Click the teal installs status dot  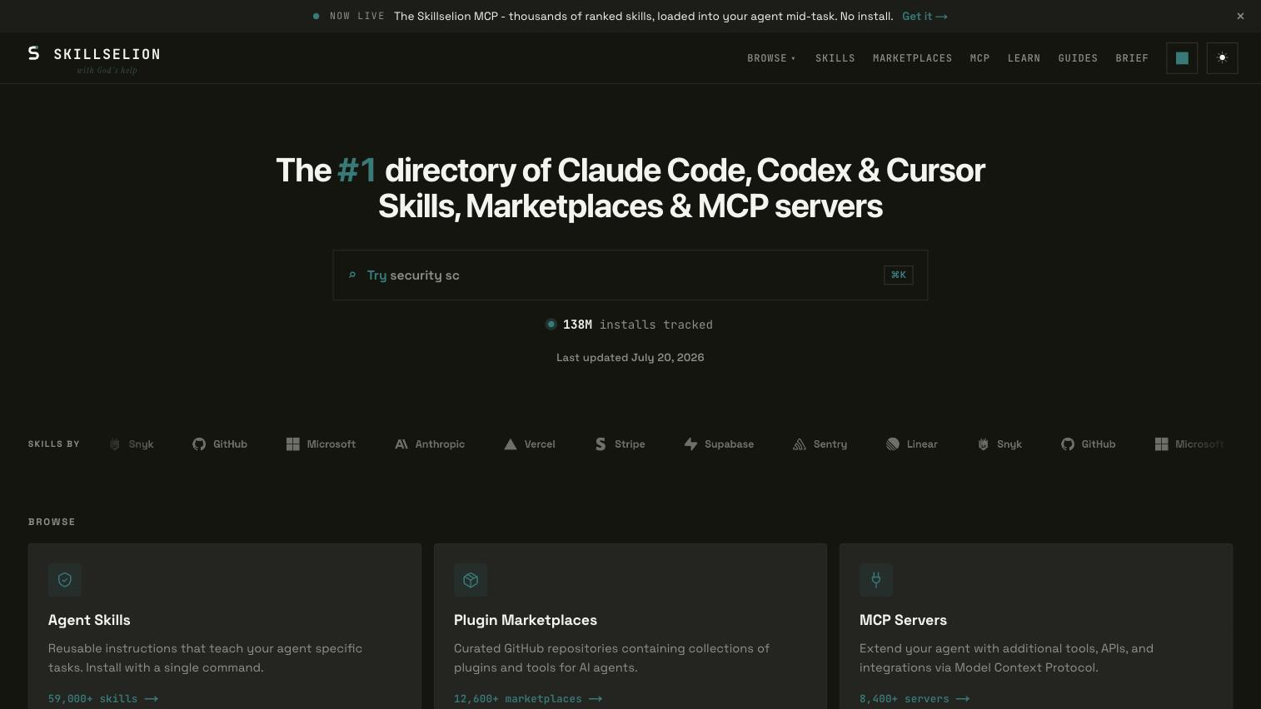point(551,325)
